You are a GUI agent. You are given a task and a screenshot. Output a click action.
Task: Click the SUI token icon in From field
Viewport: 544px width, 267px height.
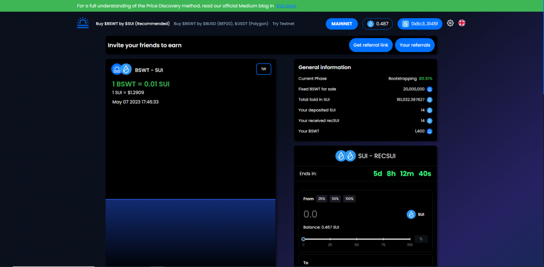tap(411, 215)
